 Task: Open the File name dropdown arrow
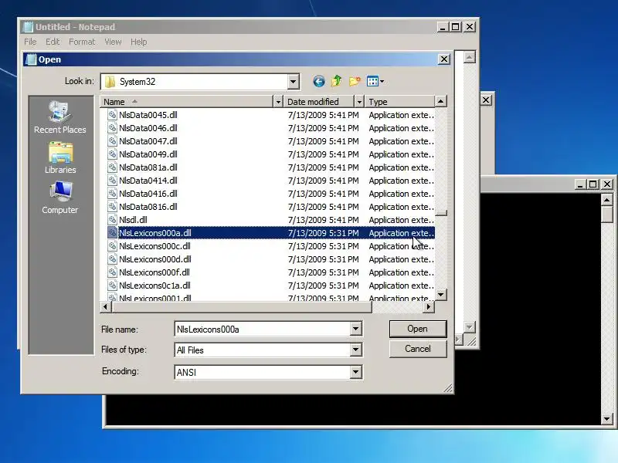coord(355,329)
